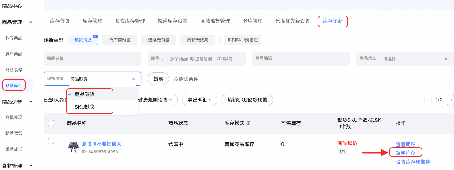The image size is (454, 170).
Task: Click the 编辑库存 link
Action: tap(405, 153)
